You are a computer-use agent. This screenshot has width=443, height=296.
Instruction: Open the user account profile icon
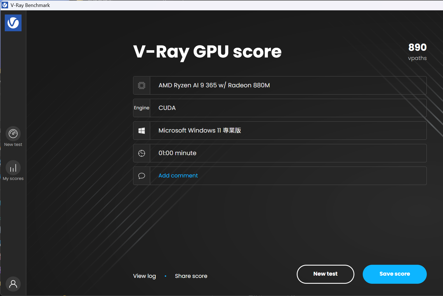tap(13, 284)
